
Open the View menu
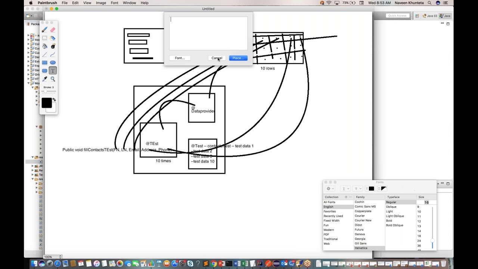[x=87, y=3]
